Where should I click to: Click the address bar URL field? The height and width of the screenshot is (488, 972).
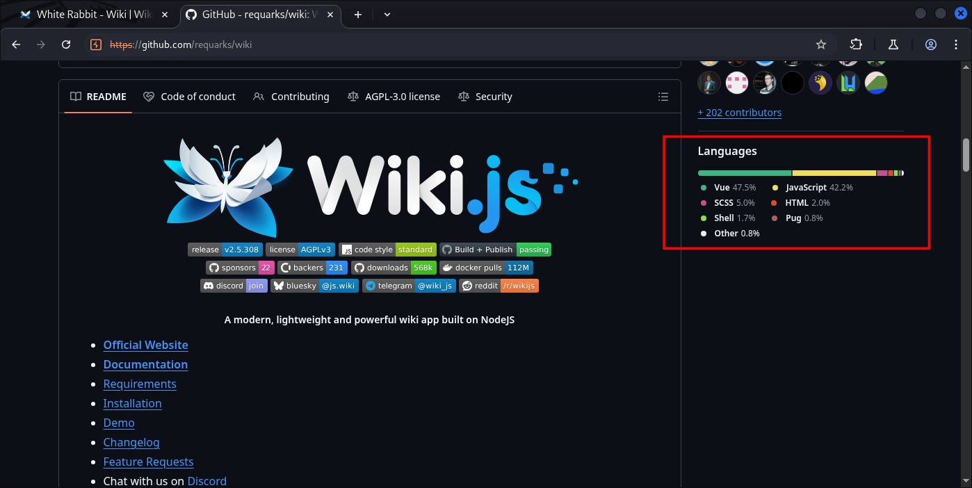[x=417, y=44]
